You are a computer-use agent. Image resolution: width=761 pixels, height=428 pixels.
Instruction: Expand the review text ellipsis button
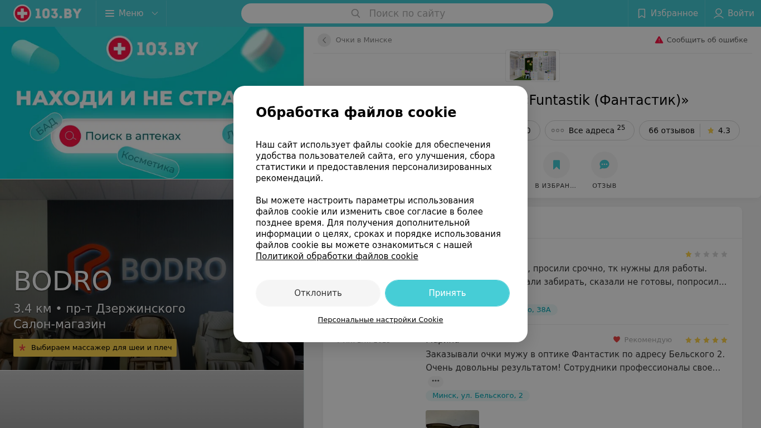[x=436, y=381]
